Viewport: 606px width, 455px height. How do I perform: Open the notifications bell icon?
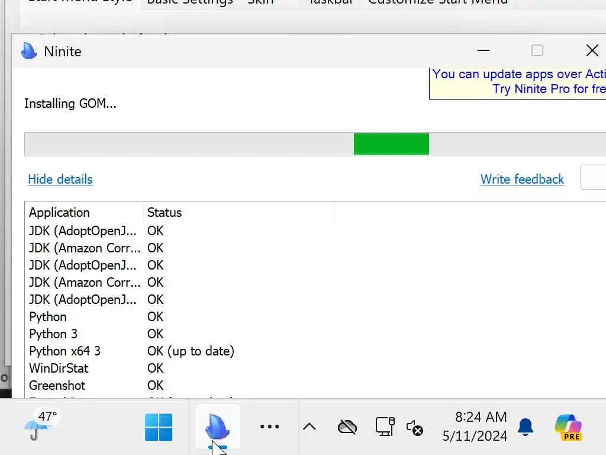point(526,427)
